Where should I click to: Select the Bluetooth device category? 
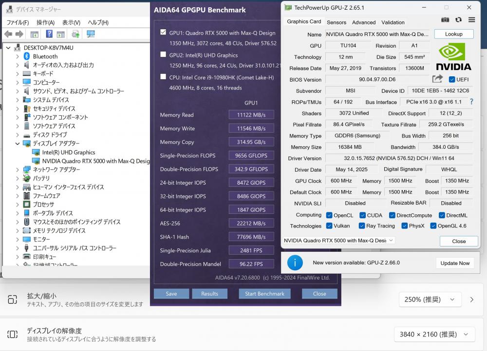(45, 56)
